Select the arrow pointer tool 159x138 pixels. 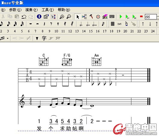[78, 17]
